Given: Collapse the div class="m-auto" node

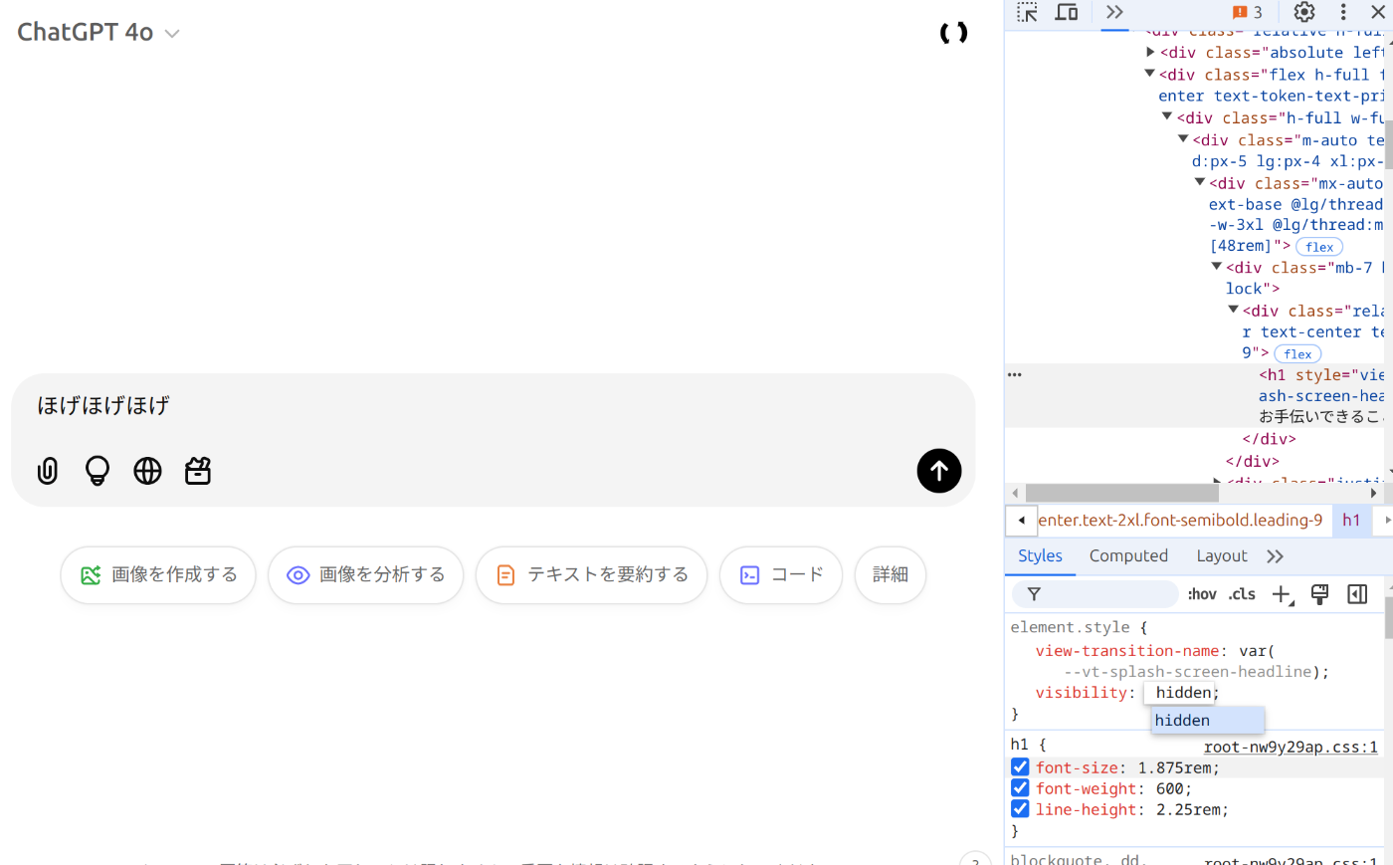Looking at the screenshot, I should (x=1183, y=139).
